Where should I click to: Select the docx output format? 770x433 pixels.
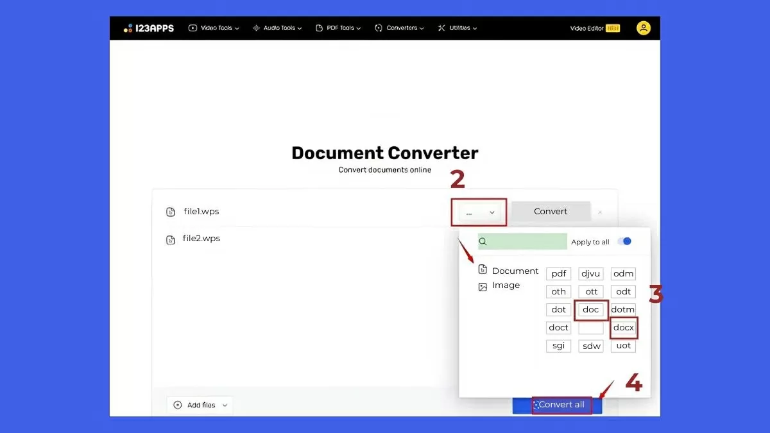623,327
